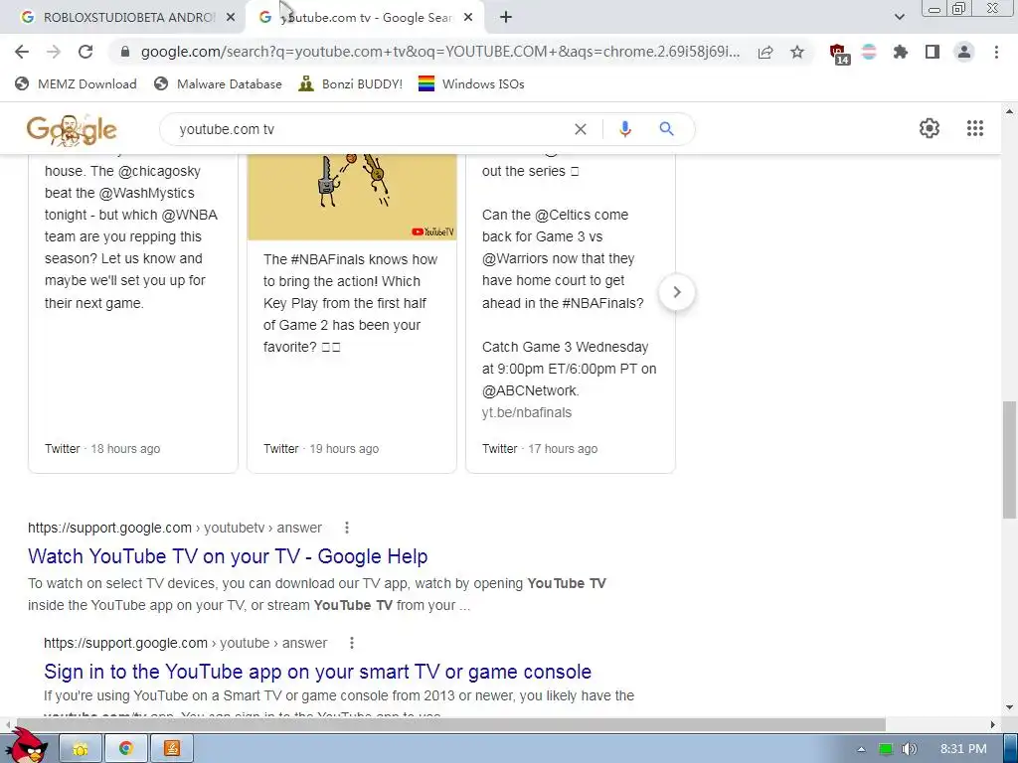Open Bonzi BUDDY! bookmark
1018x763 pixels.
point(351,83)
